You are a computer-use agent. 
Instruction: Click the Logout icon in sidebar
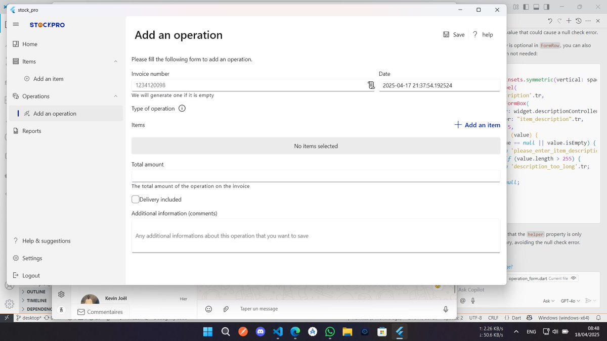[16, 275]
